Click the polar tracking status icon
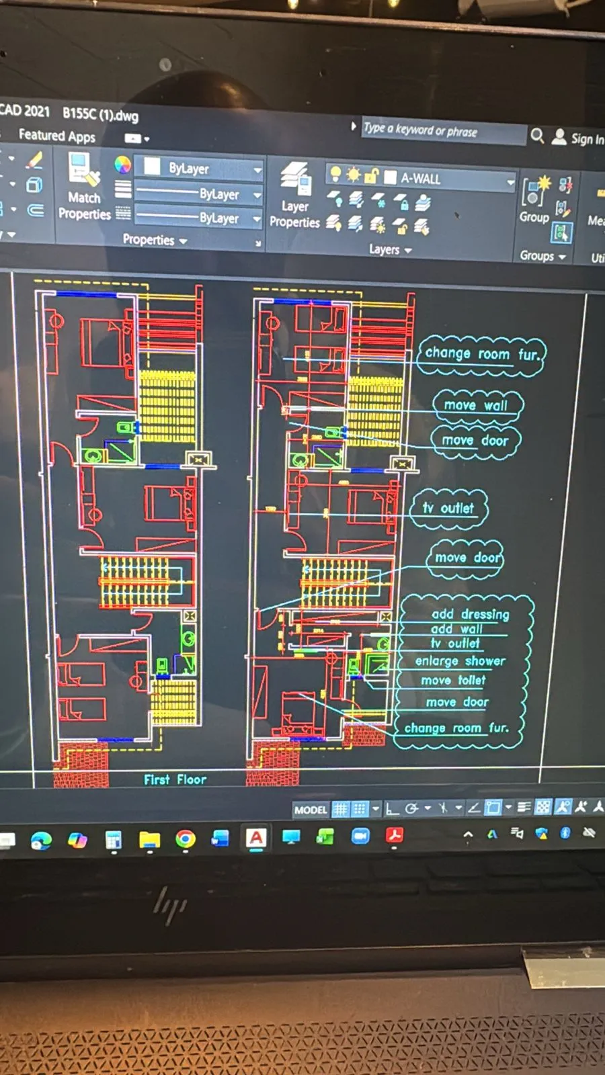This screenshot has width=605, height=1075. tap(411, 808)
